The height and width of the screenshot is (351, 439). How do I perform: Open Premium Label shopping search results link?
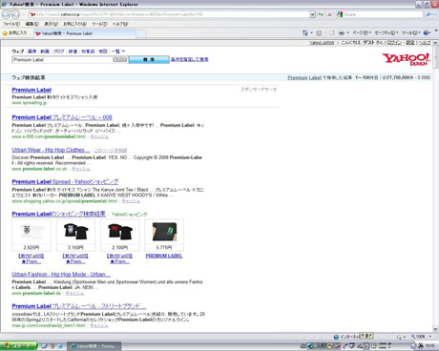pos(58,214)
